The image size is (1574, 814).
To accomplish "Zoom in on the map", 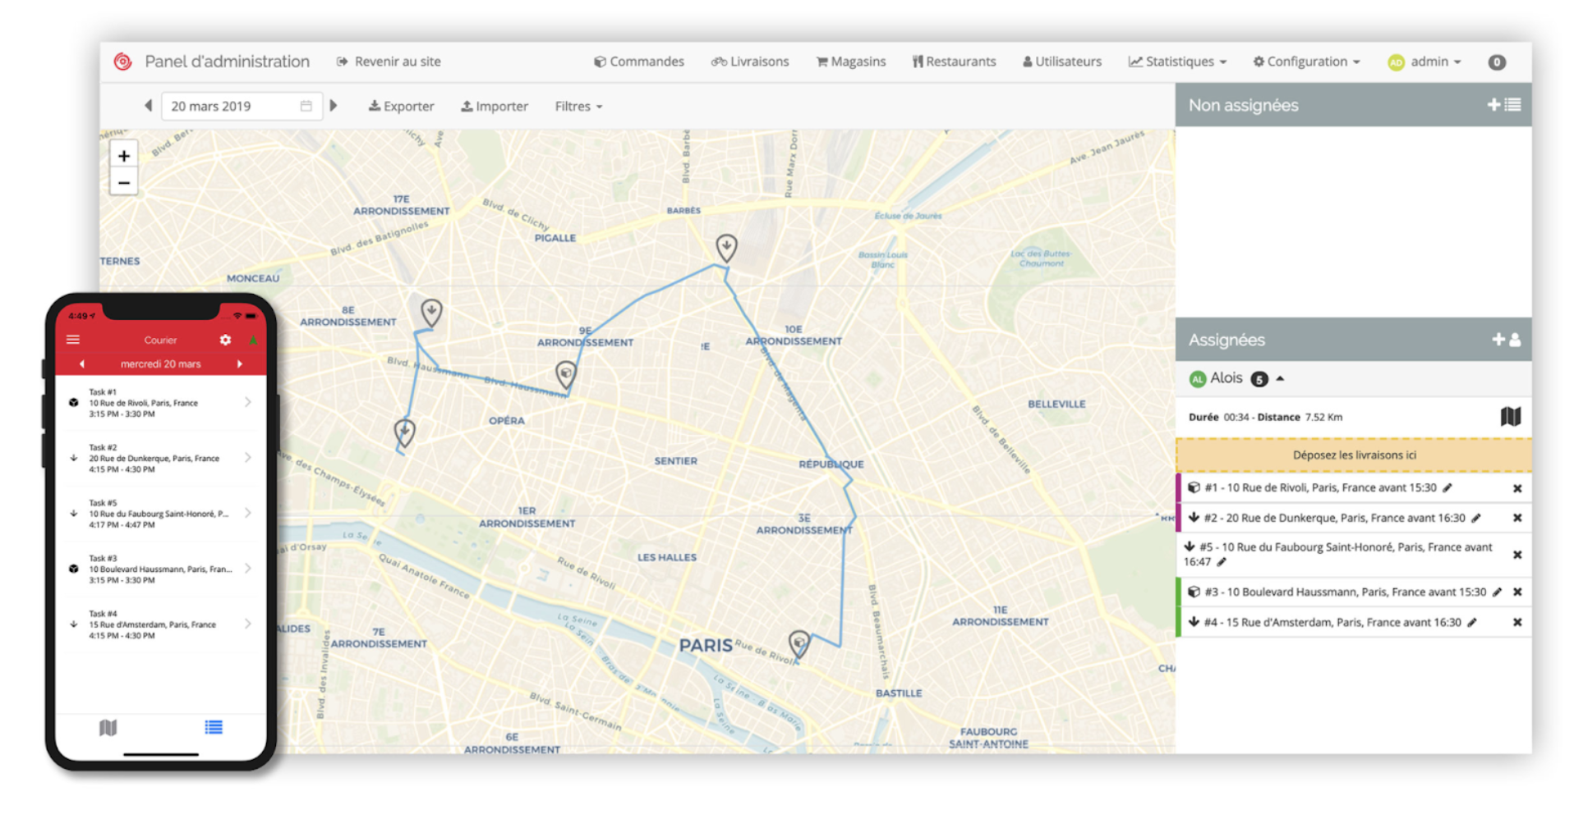I will 124,156.
